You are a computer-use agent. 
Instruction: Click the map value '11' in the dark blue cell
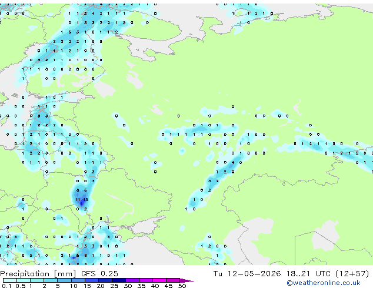click(78, 200)
